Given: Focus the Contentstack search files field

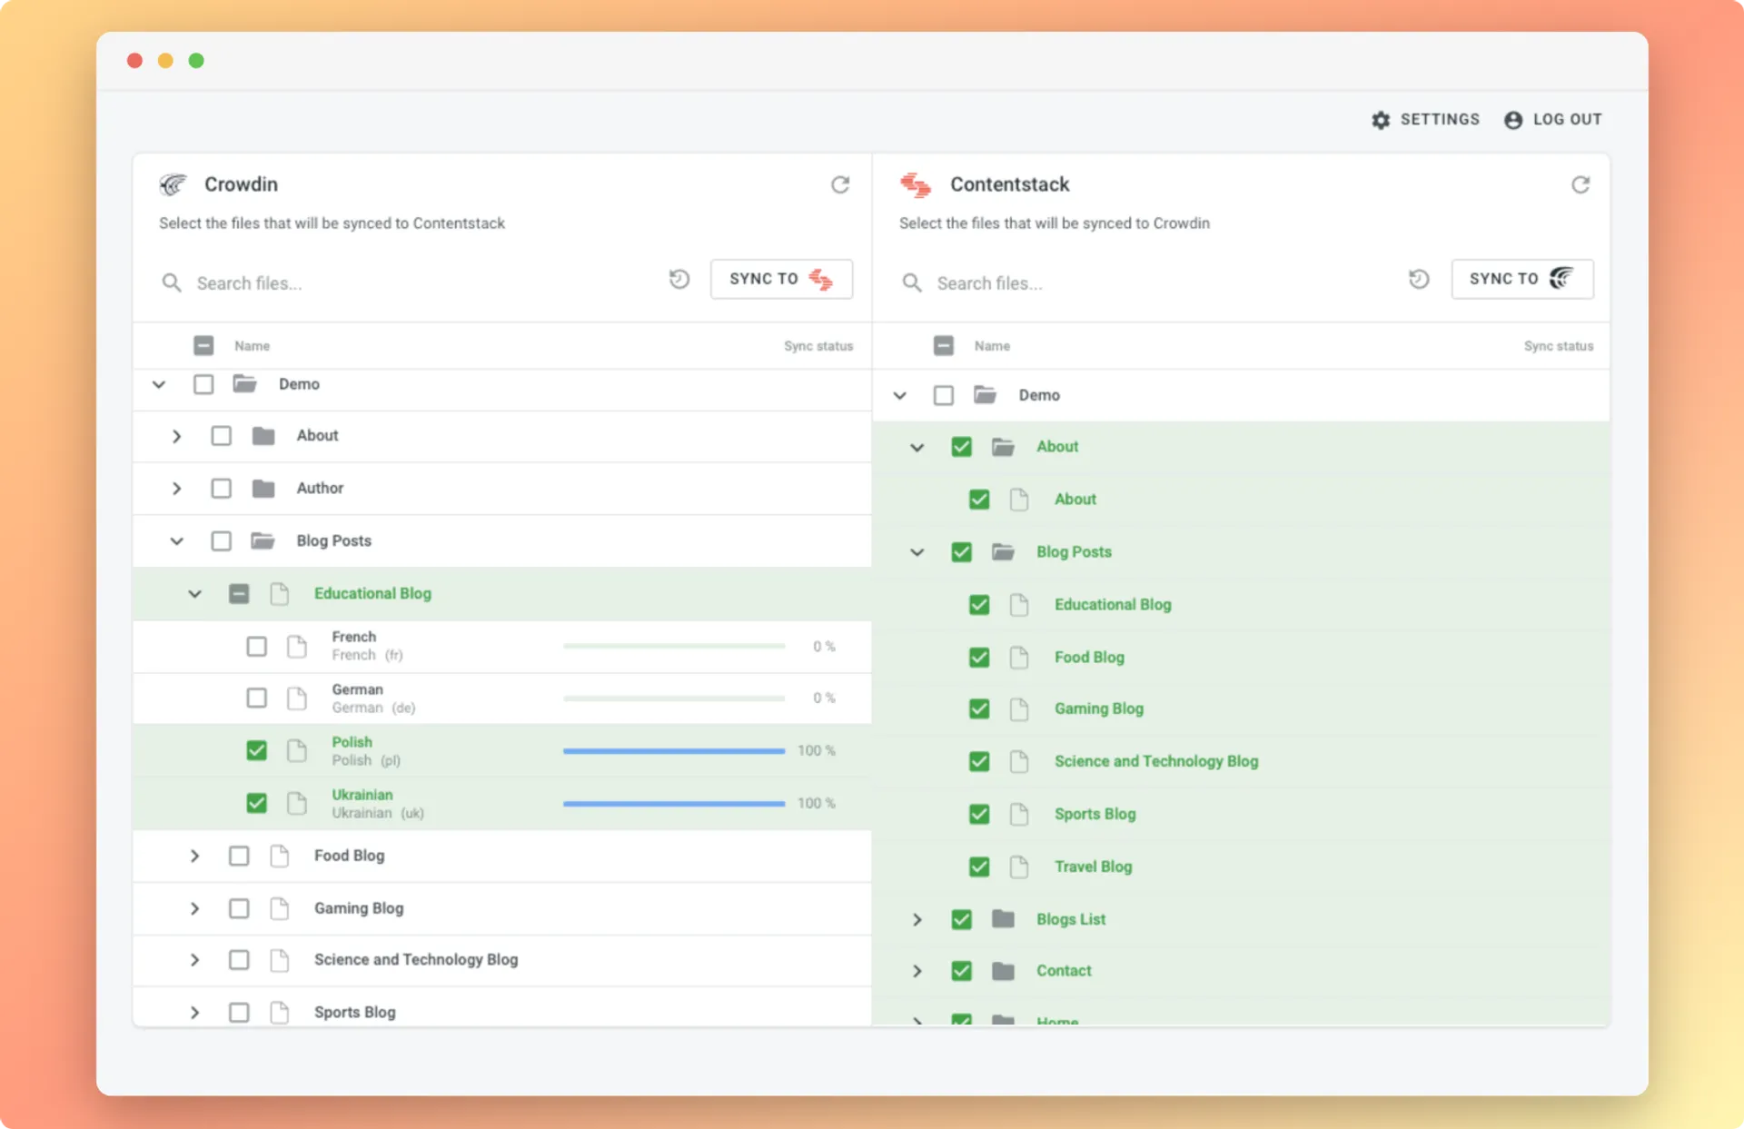Looking at the screenshot, I should point(1149,282).
